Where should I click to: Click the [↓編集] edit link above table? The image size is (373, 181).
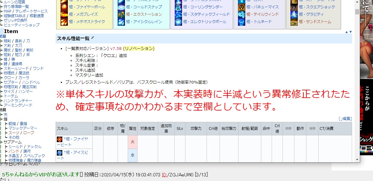(x=345, y=119)
